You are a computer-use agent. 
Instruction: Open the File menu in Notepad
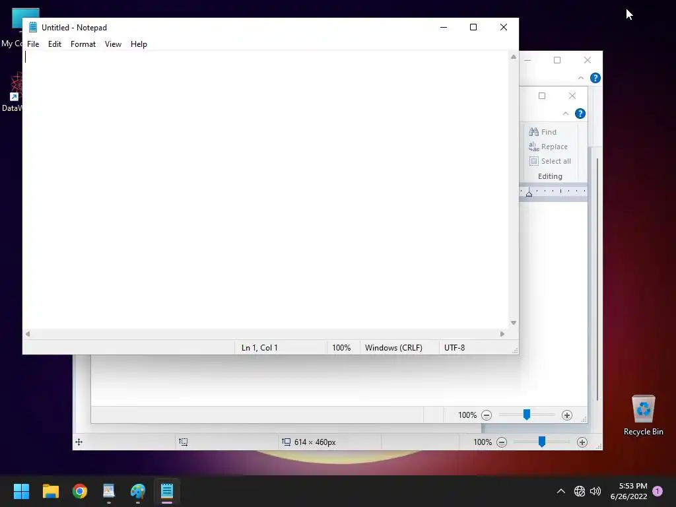pyautogui.click(x=33, y=44)
